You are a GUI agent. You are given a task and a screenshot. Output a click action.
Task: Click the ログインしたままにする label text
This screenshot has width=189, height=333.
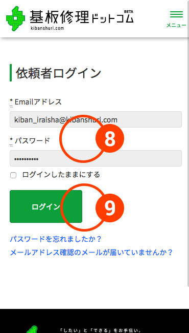pos(61,175)
